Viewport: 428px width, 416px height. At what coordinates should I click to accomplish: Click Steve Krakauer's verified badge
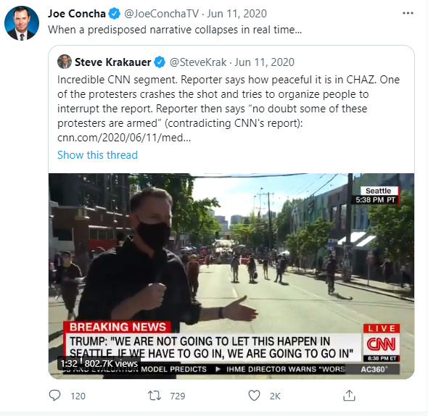pos(160,62)
